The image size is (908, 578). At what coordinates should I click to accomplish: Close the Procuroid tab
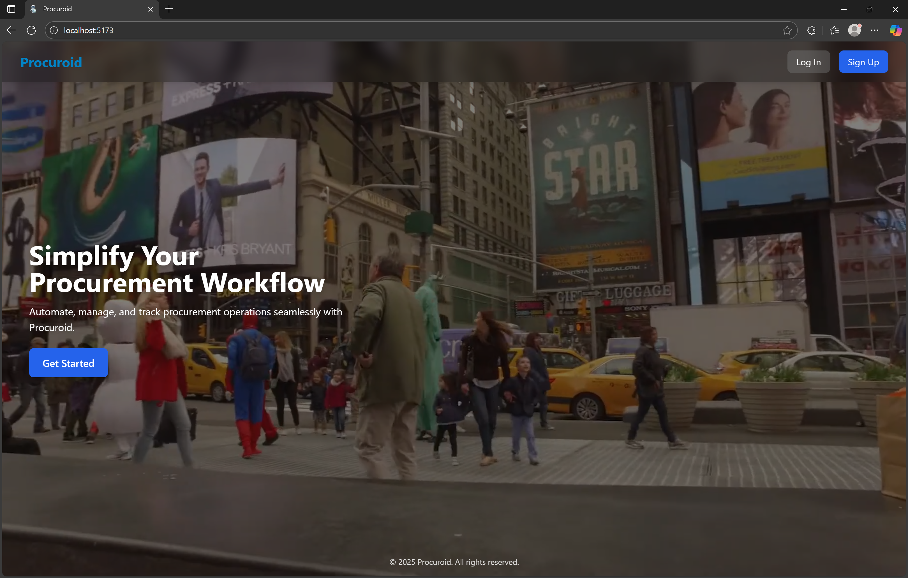click(x=151, y=9)
